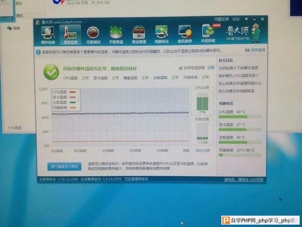This screenshot has width=302, height=227.
Task: Click the blue info icon in notice bar
Action: tap(38, 52)
